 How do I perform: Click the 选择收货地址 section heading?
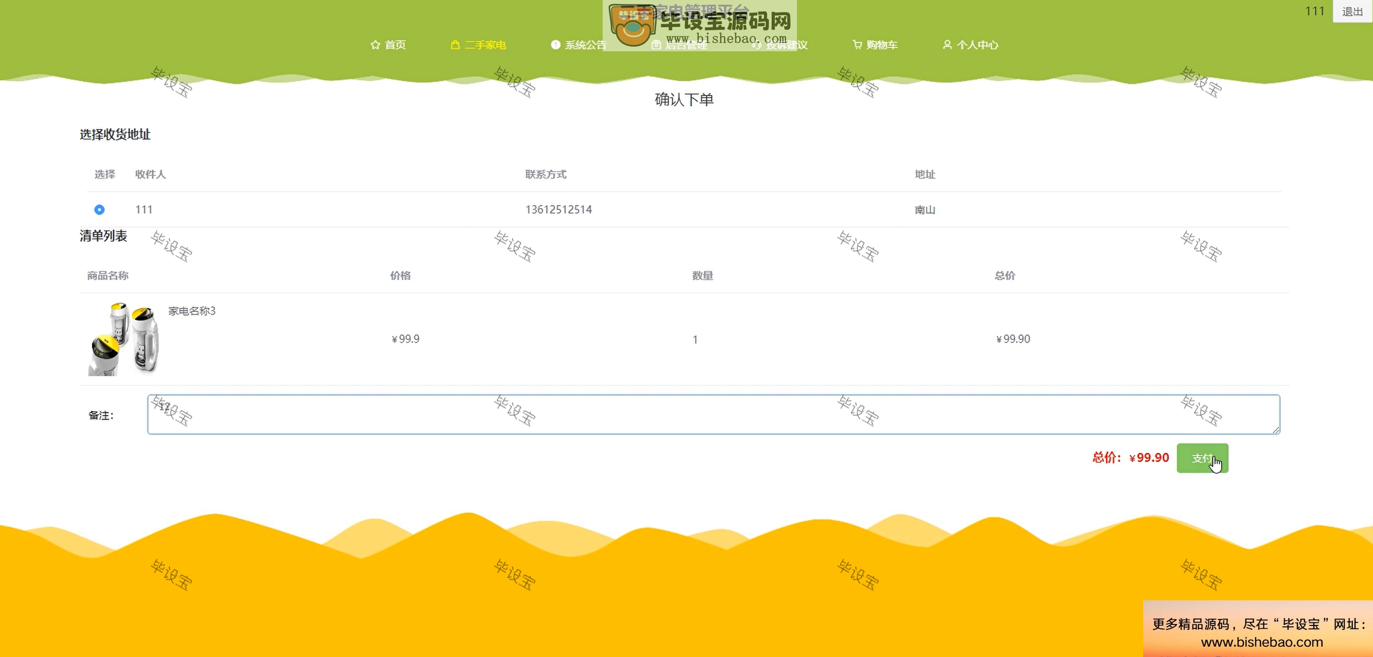pos(115,134)
